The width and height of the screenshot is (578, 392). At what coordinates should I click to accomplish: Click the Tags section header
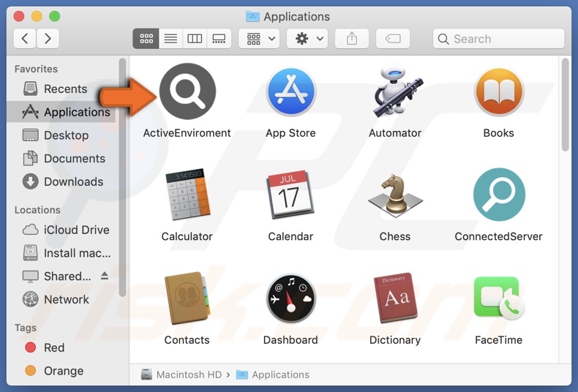(26, 328)
